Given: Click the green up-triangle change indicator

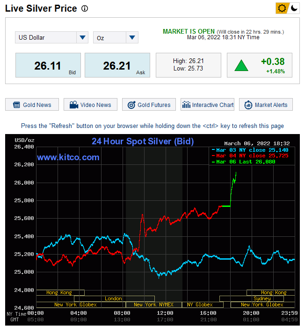Looking at the screenshot, I should point(241,65).
